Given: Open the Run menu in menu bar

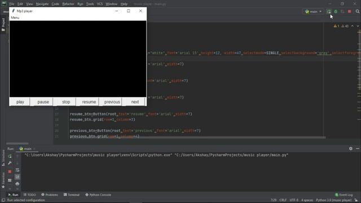Looking at the screenshot, I should coord(80,4).
